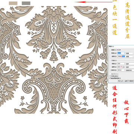Click the Image Size dialog title bar
This screenshot has width=134, height=134.
[121, 46]
